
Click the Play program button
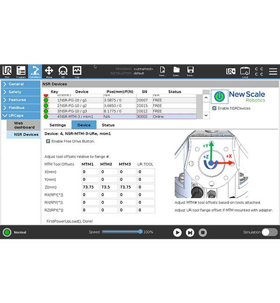click(177, 233)
